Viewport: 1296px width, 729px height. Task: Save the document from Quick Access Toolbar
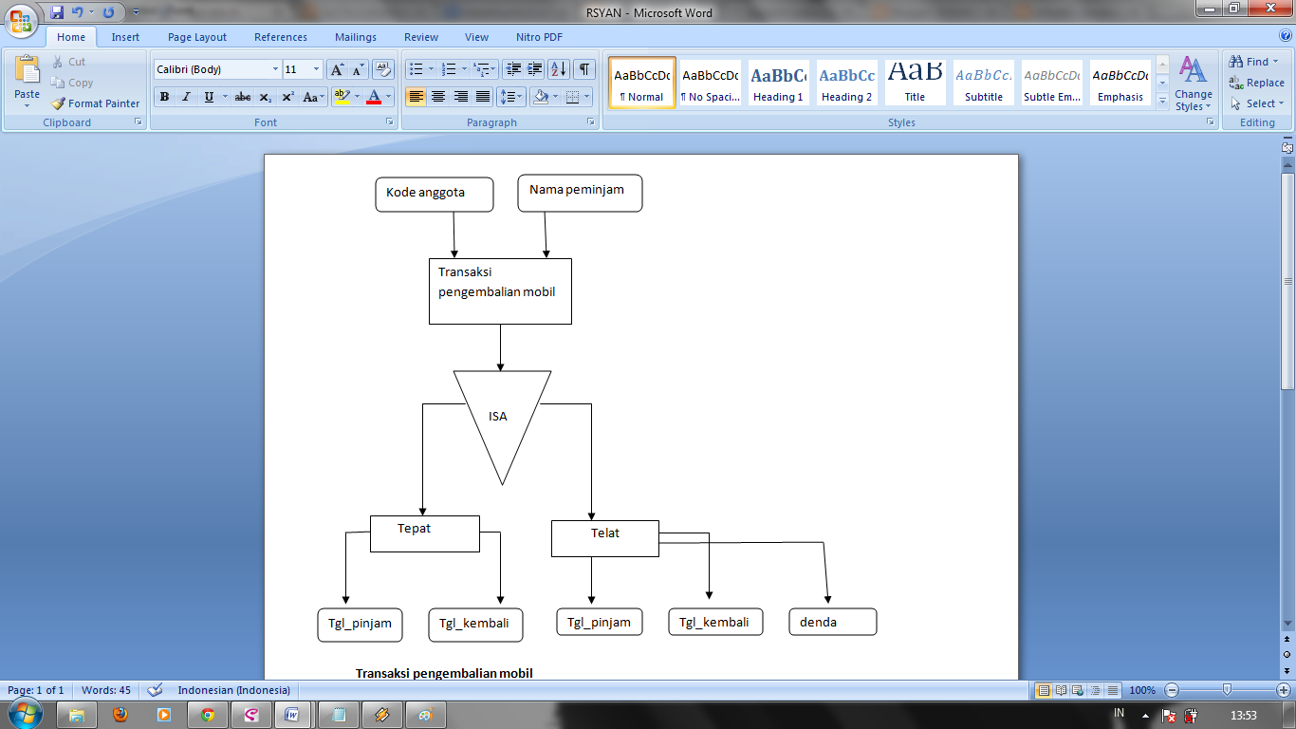[x=57, y=12]
